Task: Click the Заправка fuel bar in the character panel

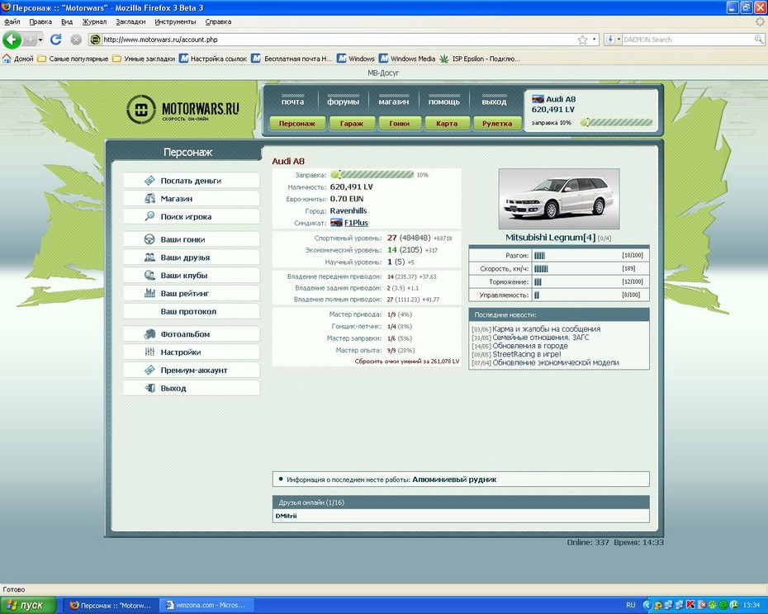Action: (372, 175)
